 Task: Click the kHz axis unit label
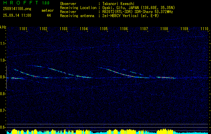pyautogui.click(x=3, y=27)
